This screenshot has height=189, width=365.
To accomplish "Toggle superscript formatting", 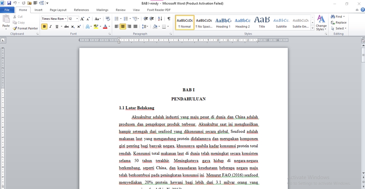I will pyautogui.click(x=79, y=27).
